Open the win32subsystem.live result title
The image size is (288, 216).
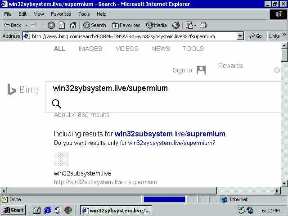tap(83, 173)
